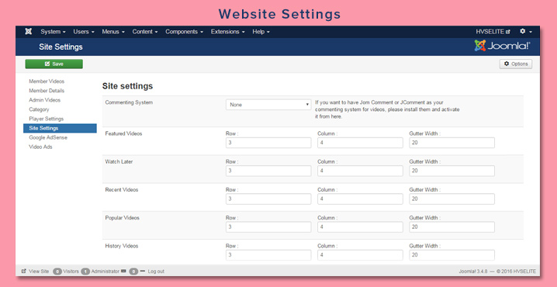Select Player Settings in sidebar
The width and height of the screenshot is (557, 287).
(47, 119)
